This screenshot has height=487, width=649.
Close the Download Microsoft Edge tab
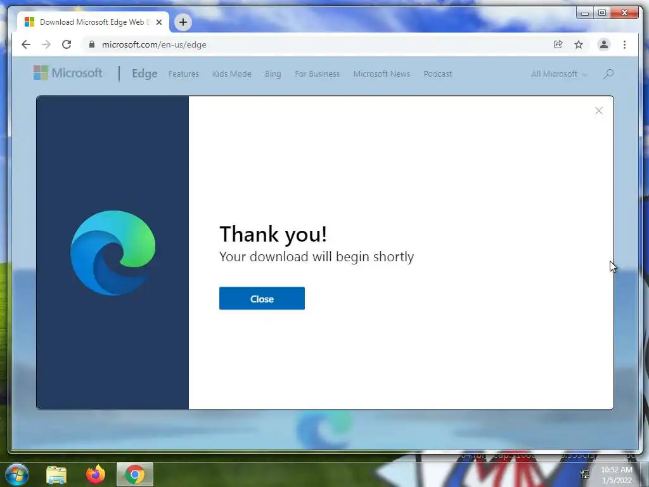pos(159,22)
